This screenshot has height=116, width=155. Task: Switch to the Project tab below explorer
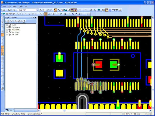[10, 110]
